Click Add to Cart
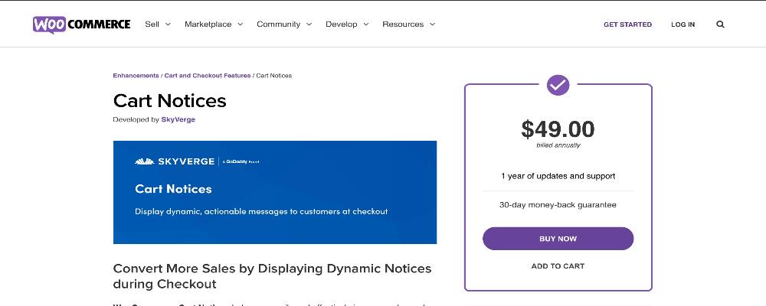The image size is (766, 306). [558, 266]
